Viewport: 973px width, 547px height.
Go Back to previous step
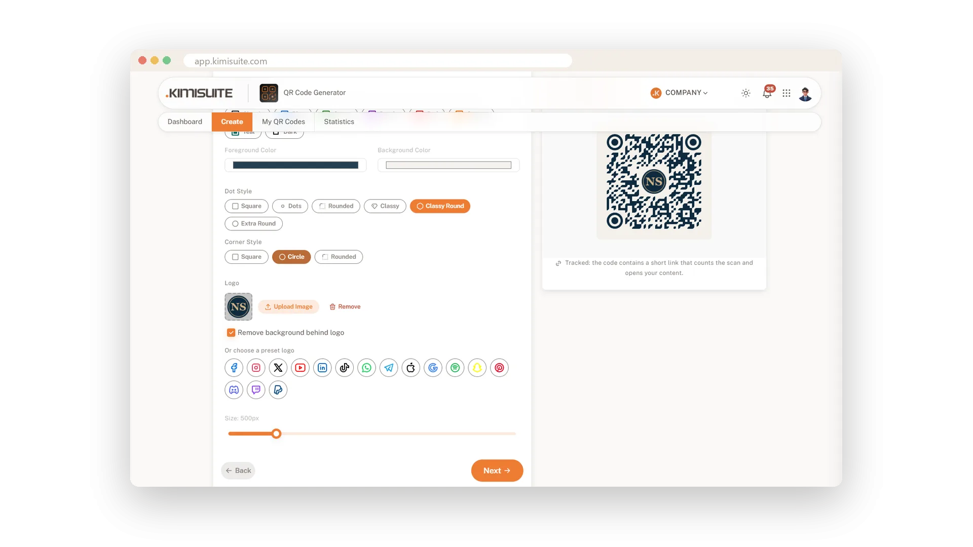(238, 471)
